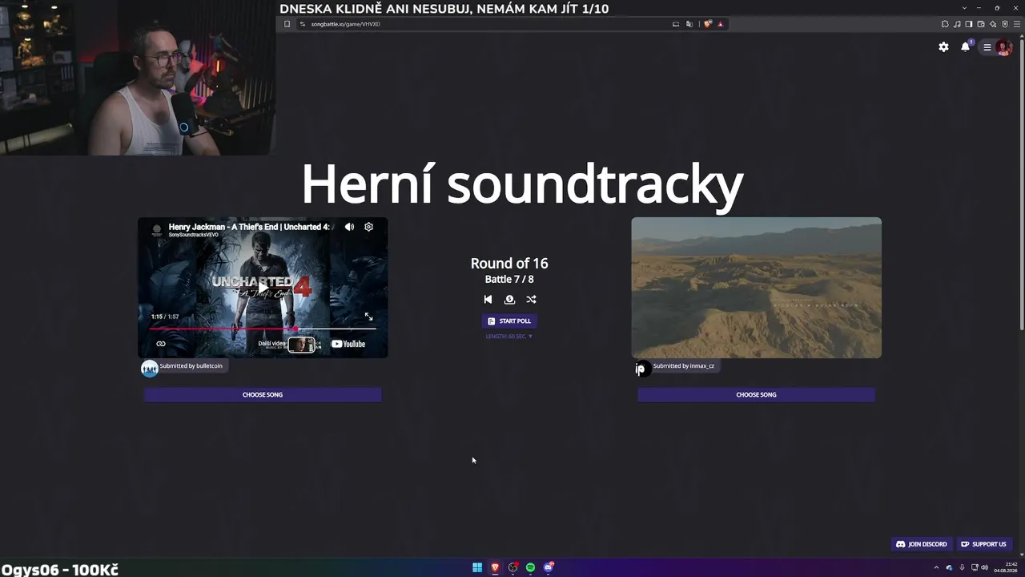This screenshot has height=577, width=1025.
Task: Open the media control music note icon
Action: [957, 24]
